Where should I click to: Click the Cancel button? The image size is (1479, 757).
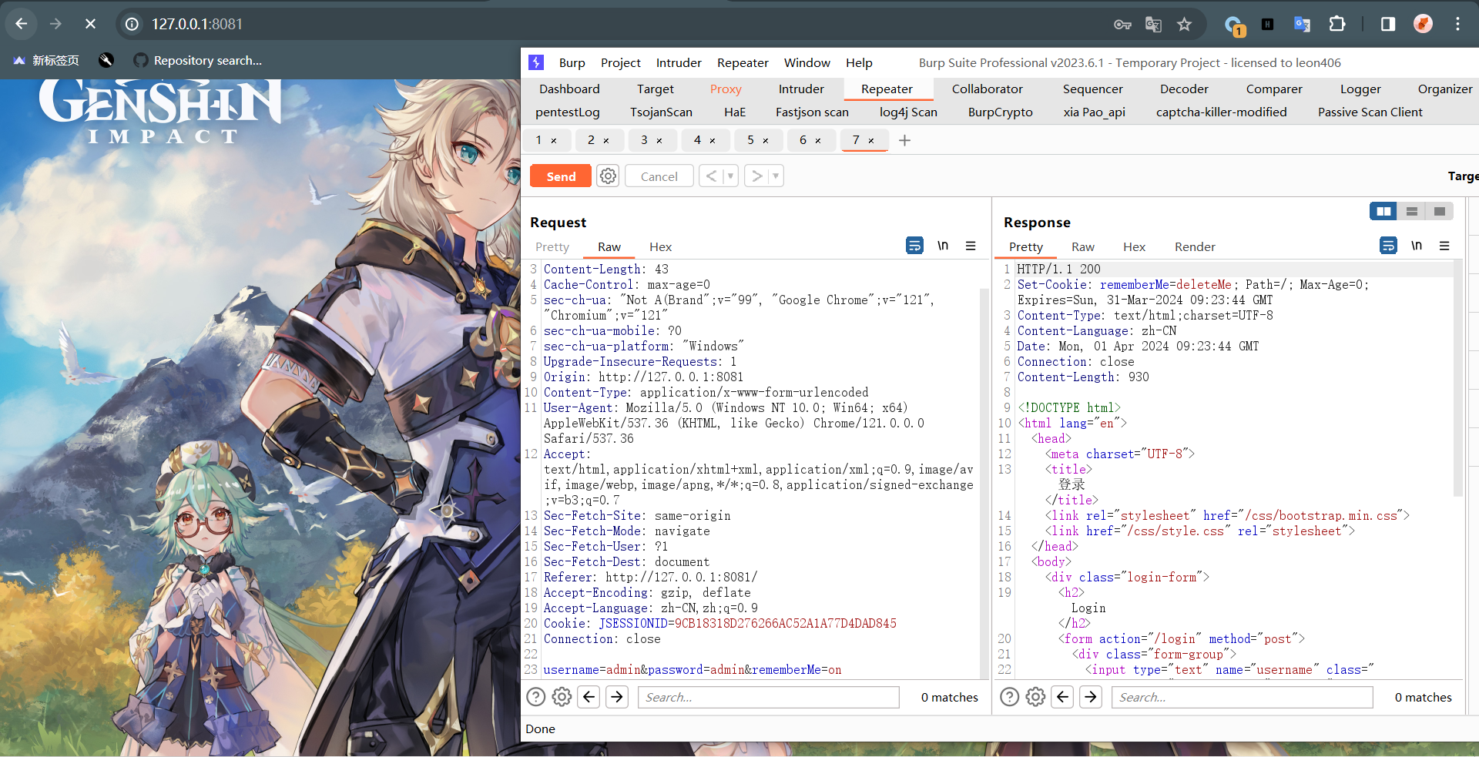(x=659, y=176)
